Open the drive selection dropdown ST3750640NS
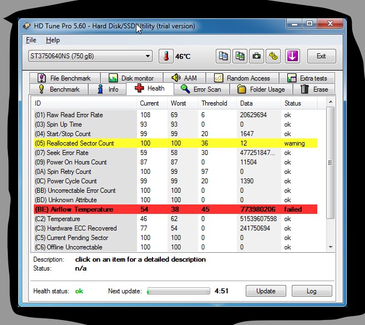Viewport: 365px width, 325px height. (x=90, y=56)
